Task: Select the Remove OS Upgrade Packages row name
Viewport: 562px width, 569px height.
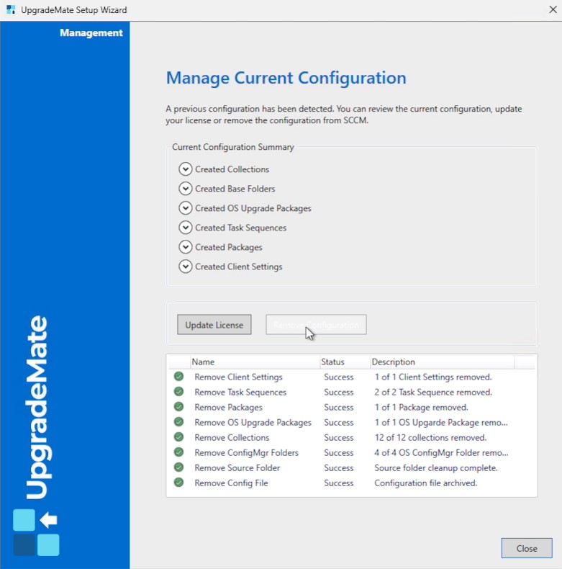Action: pyautogui.click(x=253, y=423)
